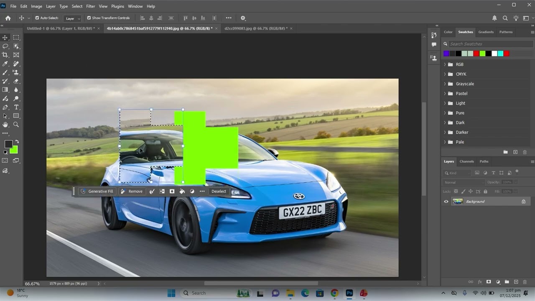This screenshot has height=301, width=535.
Task: Open the layer filter Kind dropdown
Action: [457, 173]
